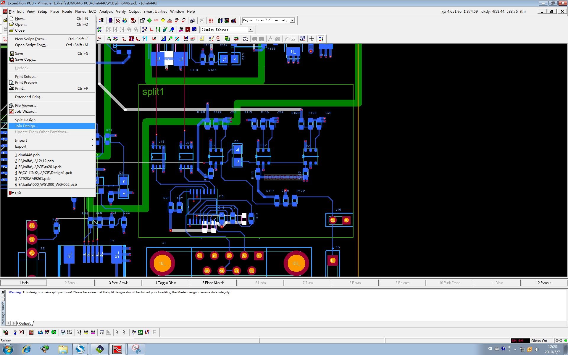
Task: Open the Keyin command dropdown arrow
Action: (292, 20)
